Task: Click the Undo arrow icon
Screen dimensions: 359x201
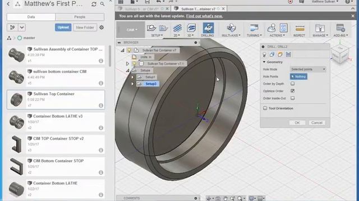Action: [158, 2]
